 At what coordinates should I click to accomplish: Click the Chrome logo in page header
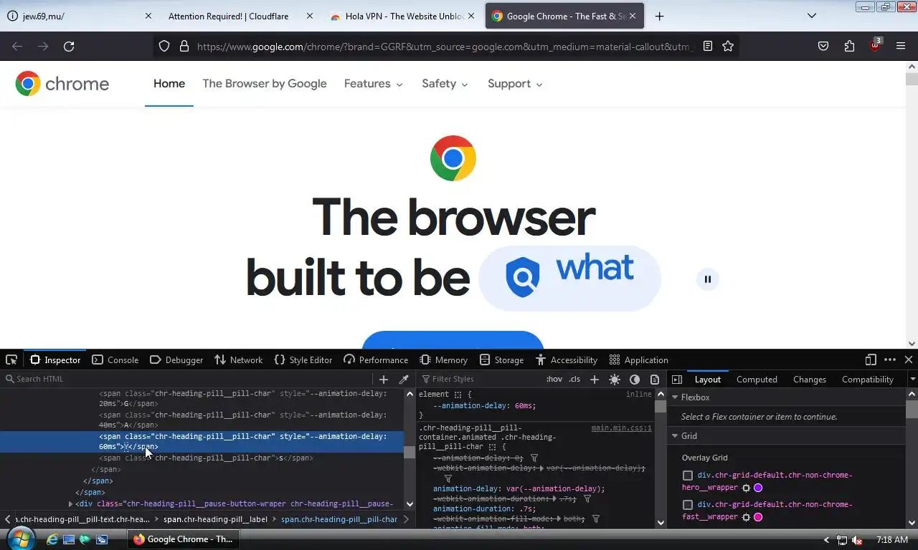(62, 84)
